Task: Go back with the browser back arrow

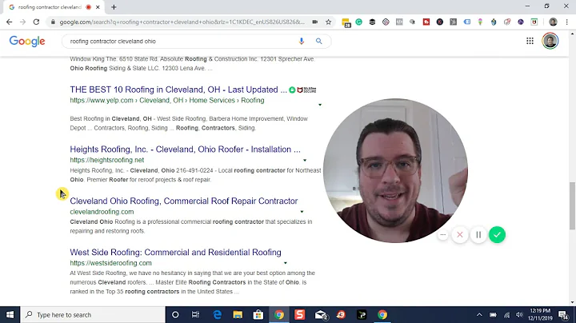Action: pyautogui.click(x=9, y=22)
